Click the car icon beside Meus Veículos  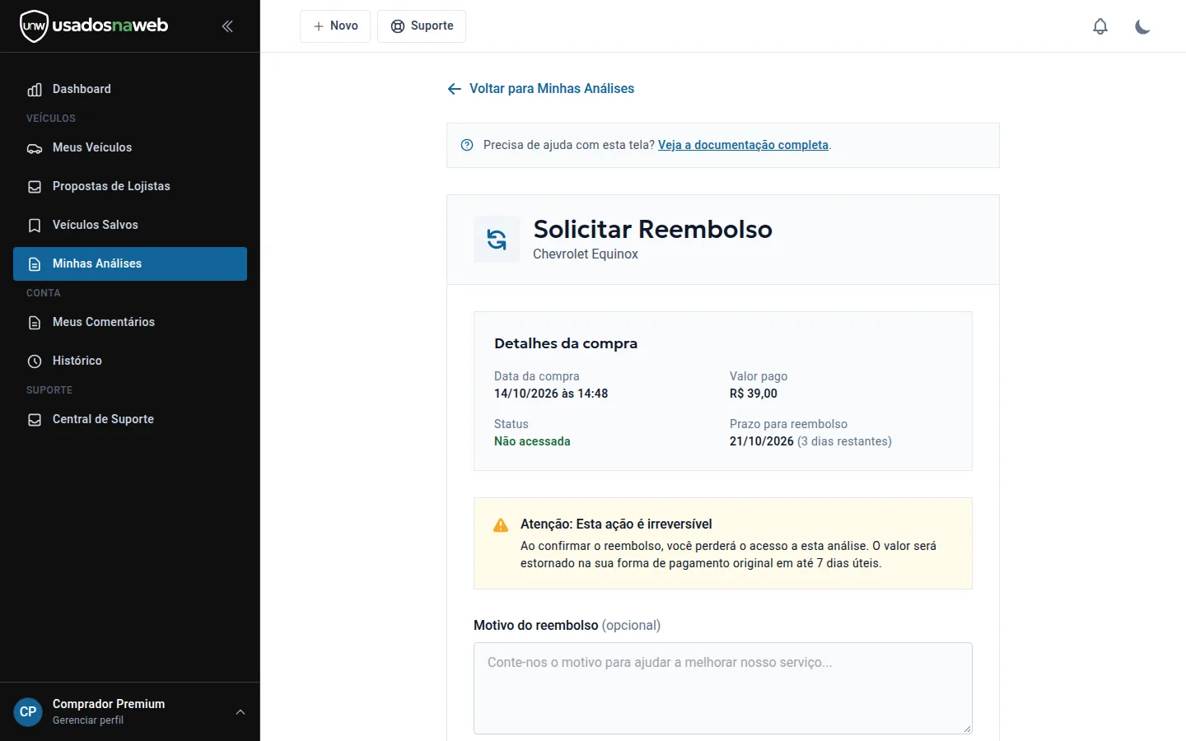point(35,148)
